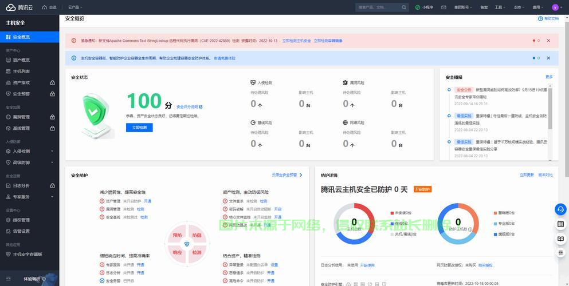Click the floating open-book icon
This screenshot has height=286, width=569.
(560, 239)
